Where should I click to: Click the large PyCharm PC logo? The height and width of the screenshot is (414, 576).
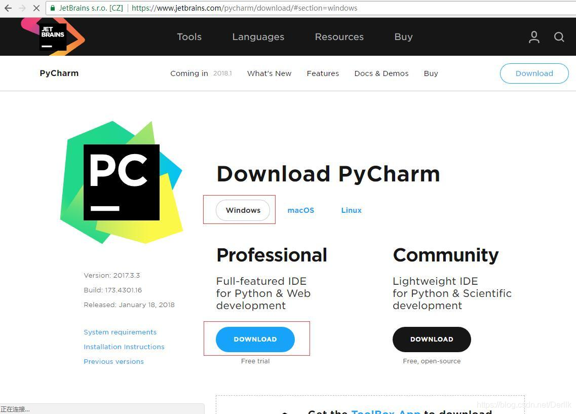click(122, 182)
